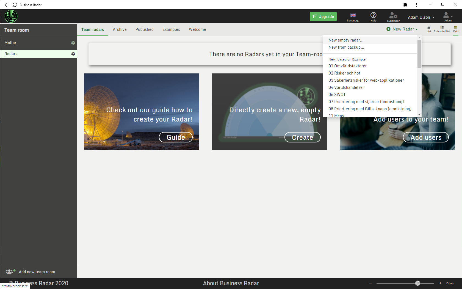The width and height of the screenshot is (462, 289).
Task: Open settings gear for Mallar
Action: pos(73,43)
